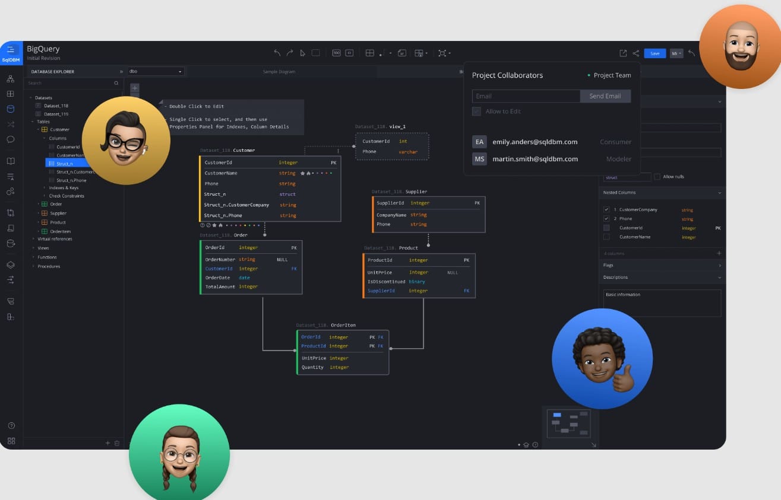Image resolution: width=781 pixels, height=500 pixels.
Task: Click the Procedures tree node
Action: (49, 266)
